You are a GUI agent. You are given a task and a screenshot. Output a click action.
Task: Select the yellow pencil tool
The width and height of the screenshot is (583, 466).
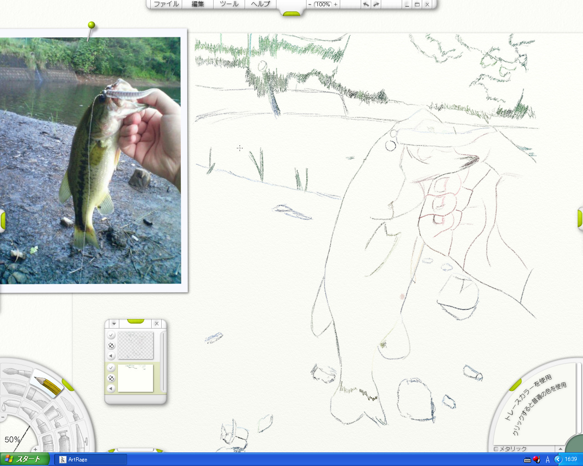tap(47, 385)
